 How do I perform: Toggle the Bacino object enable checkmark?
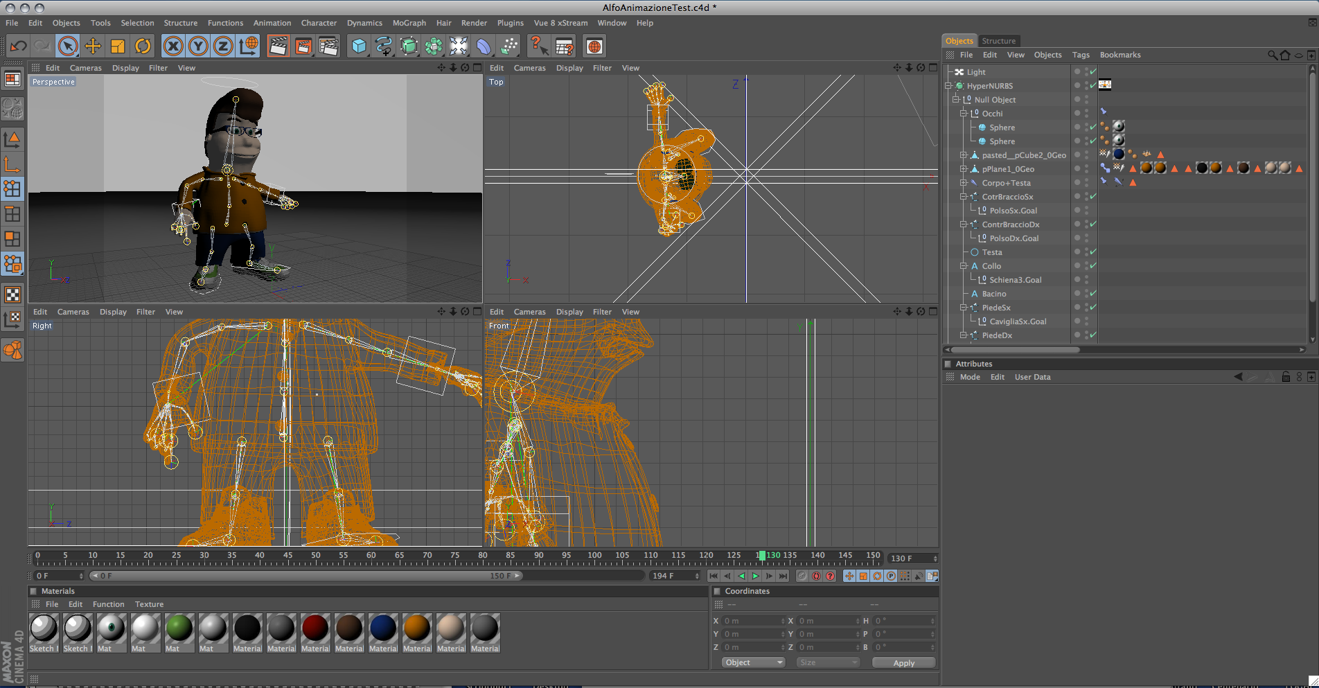click(1093, 294)
